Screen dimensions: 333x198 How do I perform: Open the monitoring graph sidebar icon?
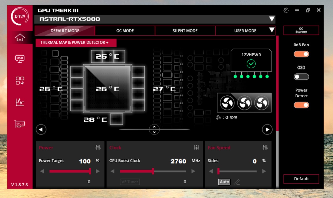tap(20, 102)
